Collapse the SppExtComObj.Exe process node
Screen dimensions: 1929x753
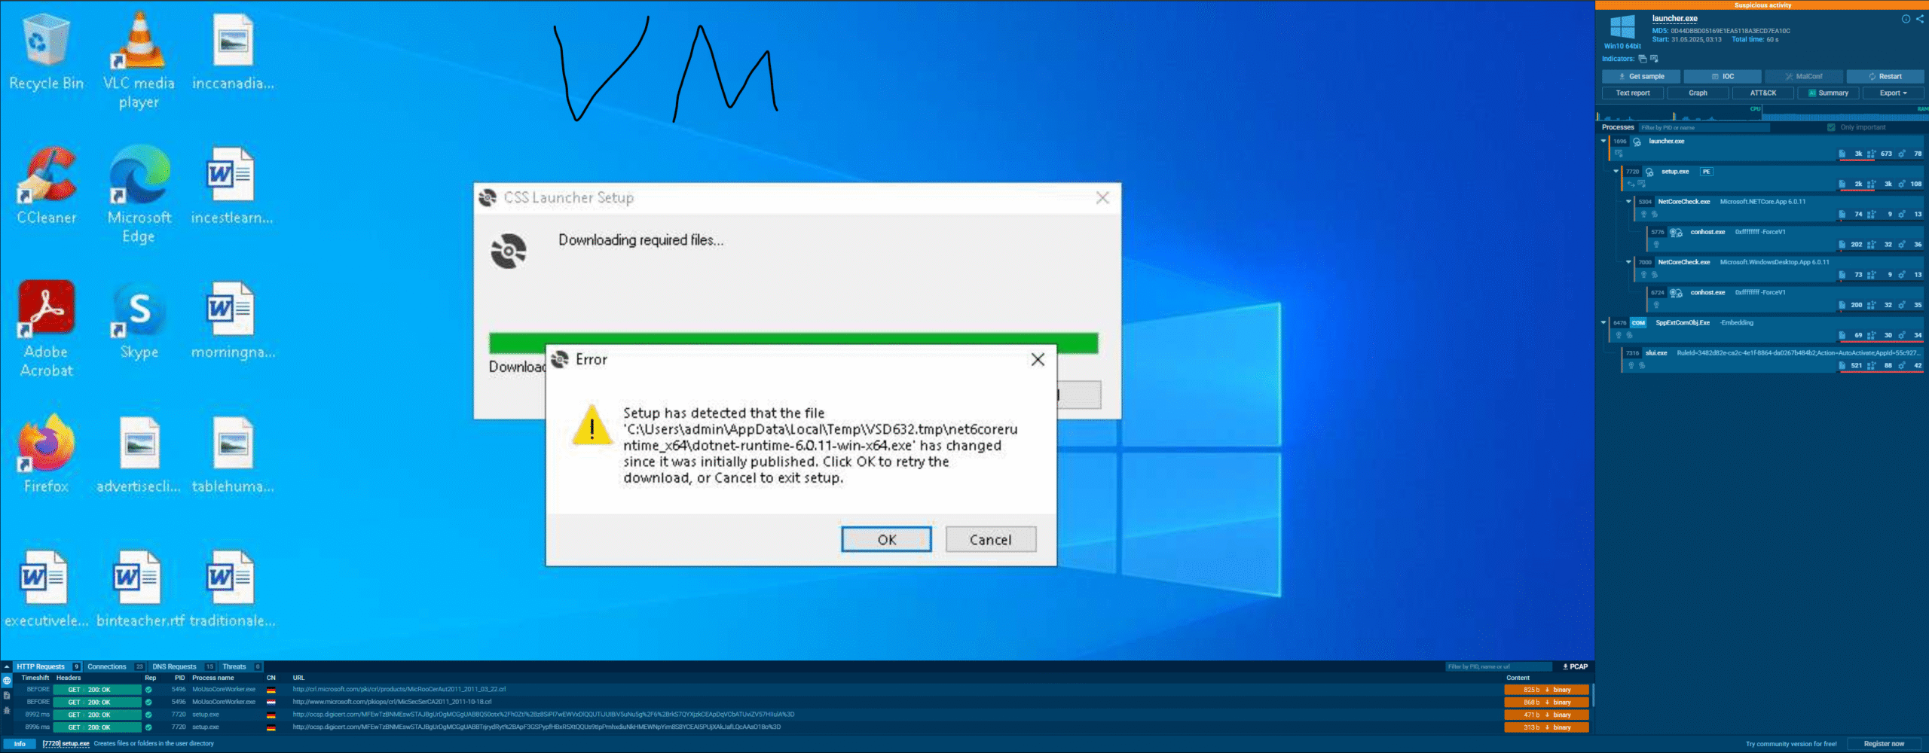1603,322
